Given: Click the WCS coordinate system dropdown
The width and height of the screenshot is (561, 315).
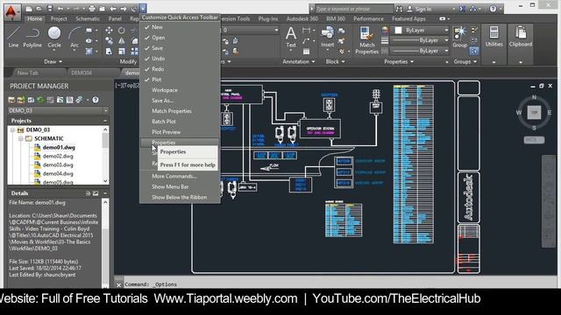Looking at the screenshot, I should pos(534,140).
